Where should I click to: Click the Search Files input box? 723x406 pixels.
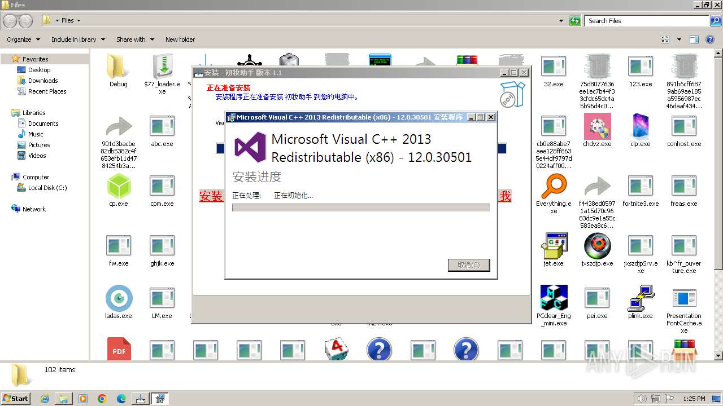point(647,21)
